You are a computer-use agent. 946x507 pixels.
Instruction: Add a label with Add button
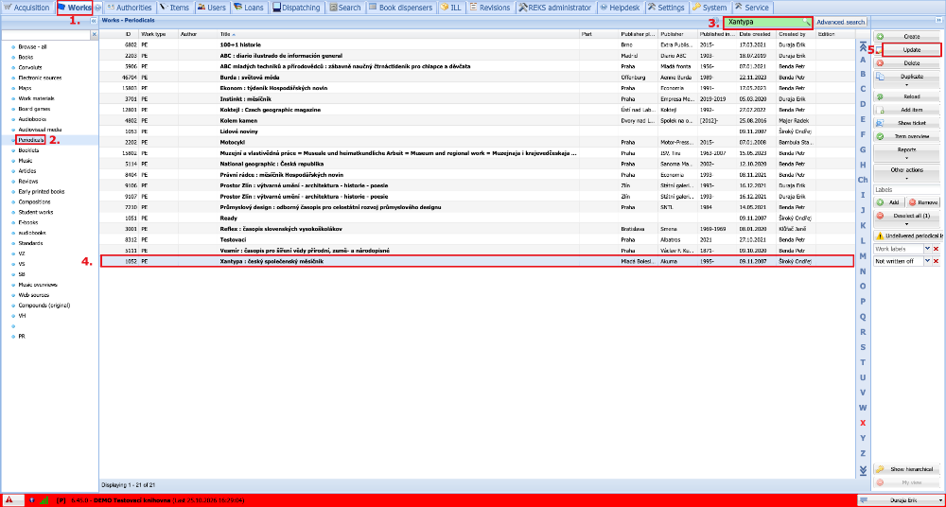pos(889,202)
